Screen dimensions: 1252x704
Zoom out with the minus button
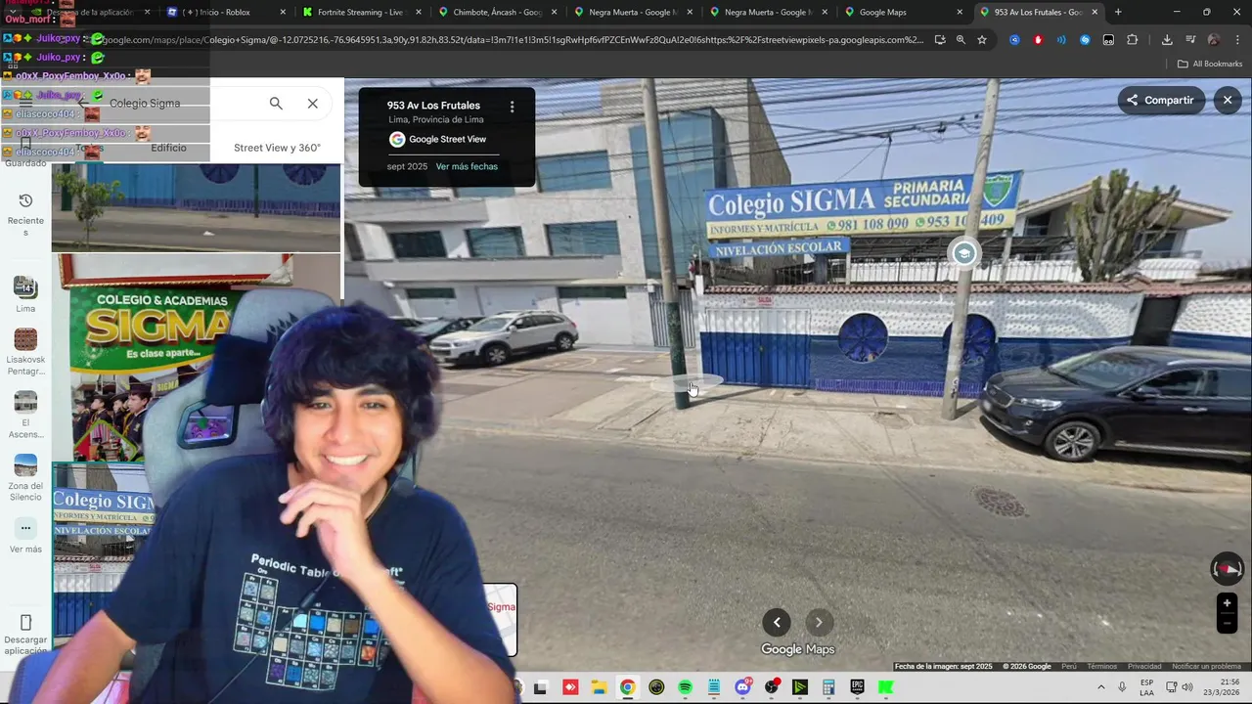1227,624
